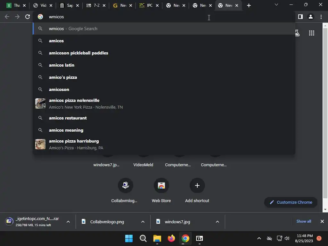
Task: Select 'amicos pizza nolensville' suggestion
Action: tap(164, 103)
